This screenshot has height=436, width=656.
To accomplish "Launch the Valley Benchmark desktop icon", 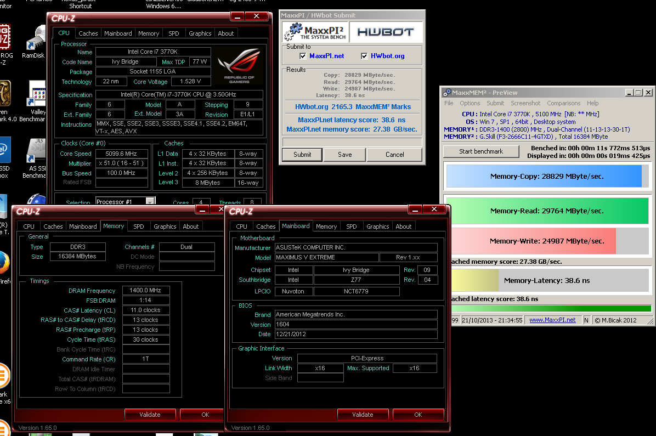I will pyautogui.click(x=35, y=100).
